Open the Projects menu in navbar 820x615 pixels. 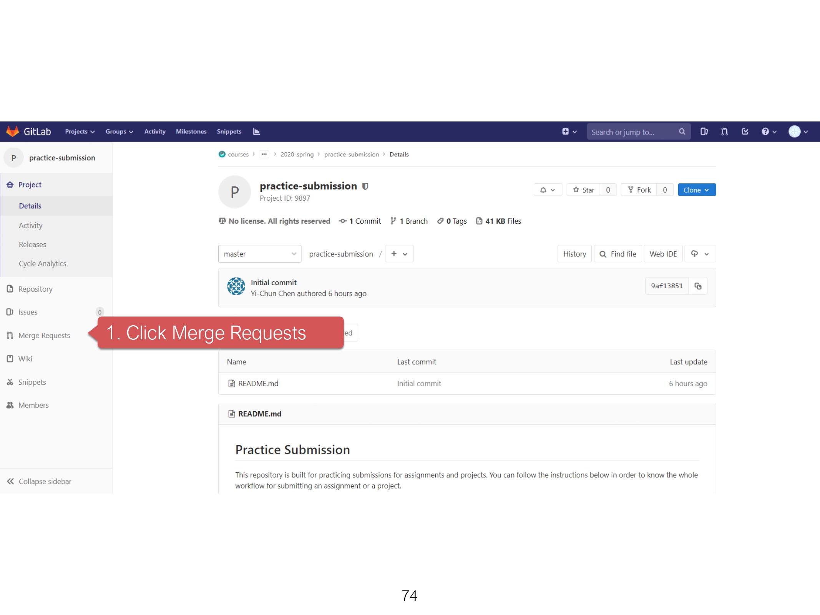pyautogui.click(x=80, y=131)
